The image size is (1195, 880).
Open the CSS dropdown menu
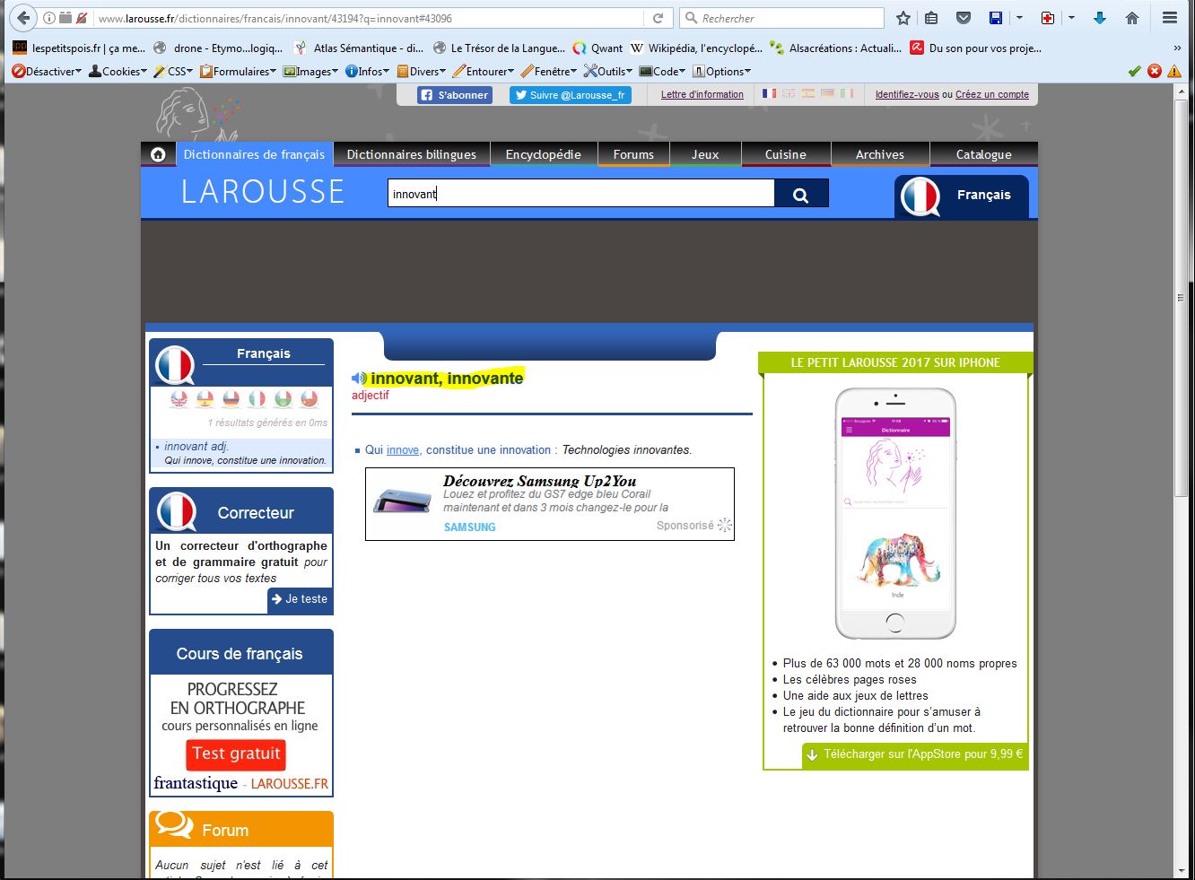click(174, 72)
